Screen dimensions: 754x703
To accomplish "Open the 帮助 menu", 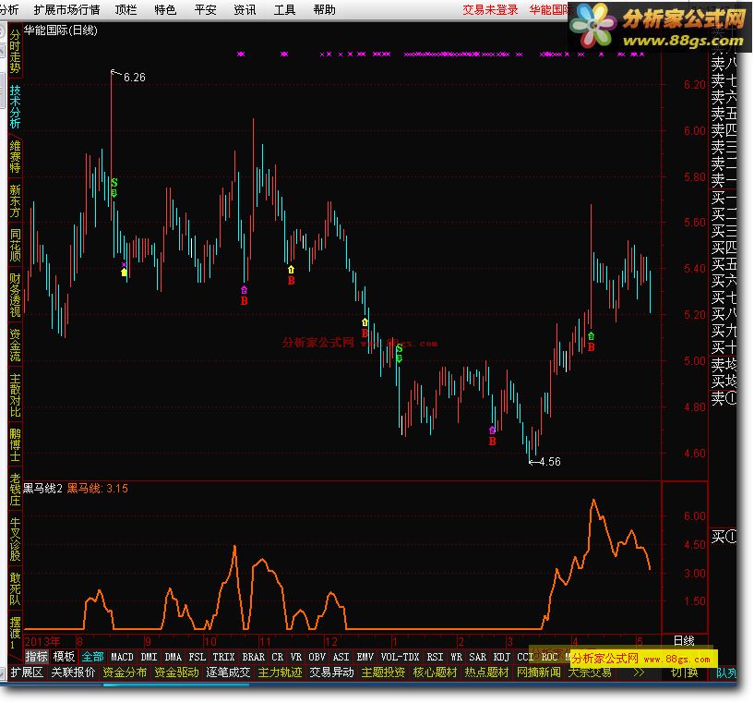I will [325, 9].
